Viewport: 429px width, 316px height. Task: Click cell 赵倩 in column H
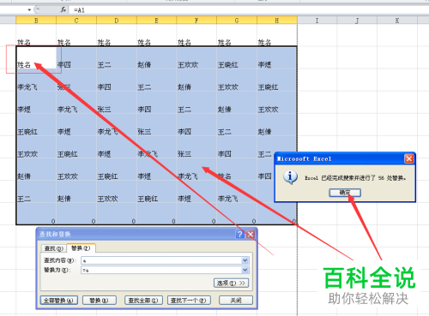click(x=277, y=125)
